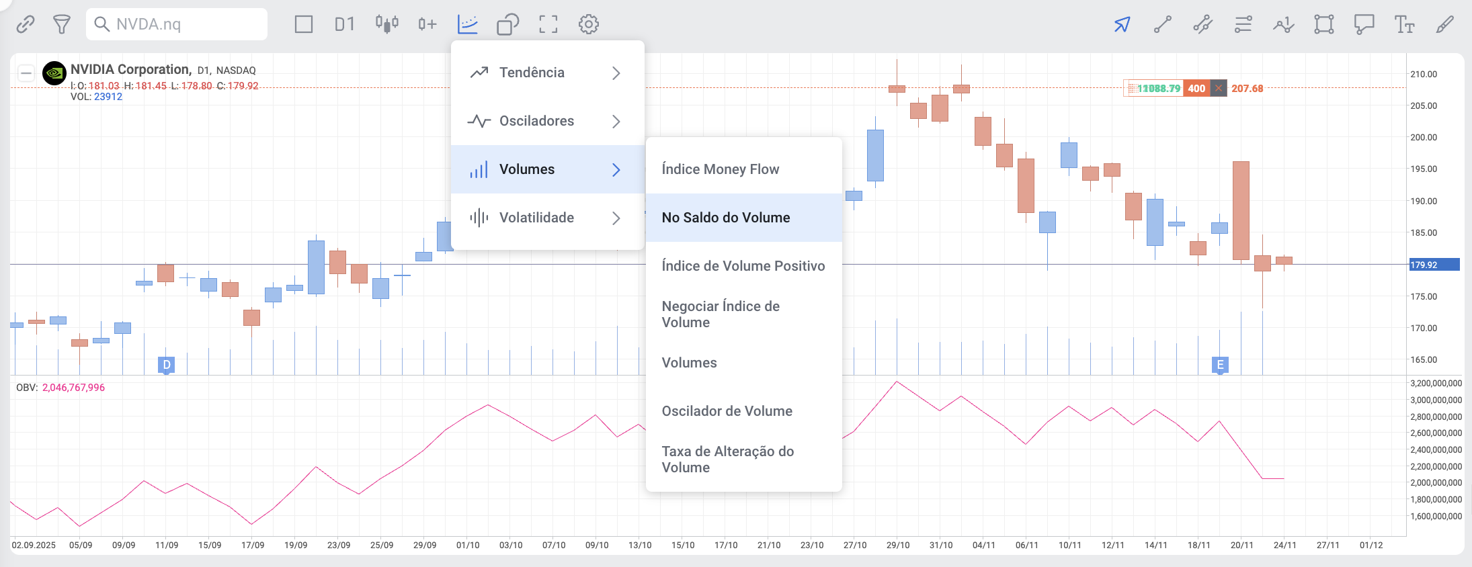This screenshot has width=1472, height=567.
Task: Click the single chart layout square icon
Action: click(304, 24)
